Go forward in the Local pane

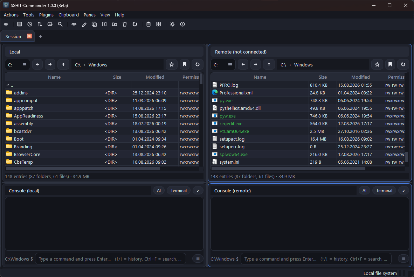50,65
